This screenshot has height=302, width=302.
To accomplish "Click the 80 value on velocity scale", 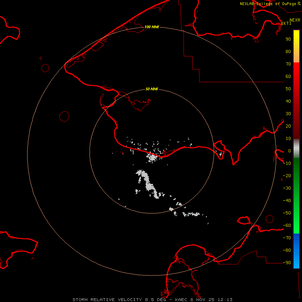I will pyautogui.click(x=288, y=51).
